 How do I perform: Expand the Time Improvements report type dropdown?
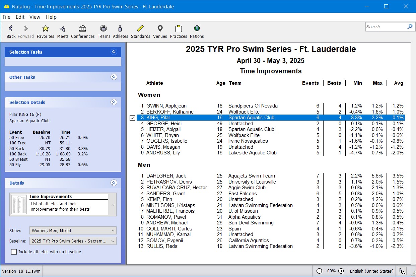[x=113, y=205]
